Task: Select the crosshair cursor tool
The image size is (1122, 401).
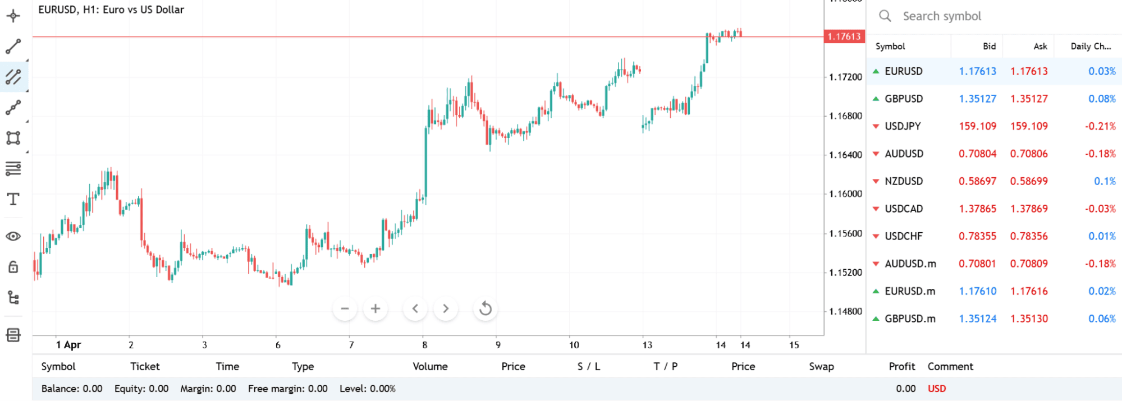Action: pos(13,16)
